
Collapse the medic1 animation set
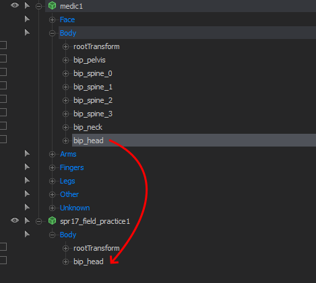[38, 7]
